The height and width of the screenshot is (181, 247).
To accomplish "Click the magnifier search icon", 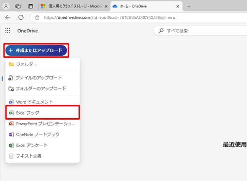I will (161, 31).
